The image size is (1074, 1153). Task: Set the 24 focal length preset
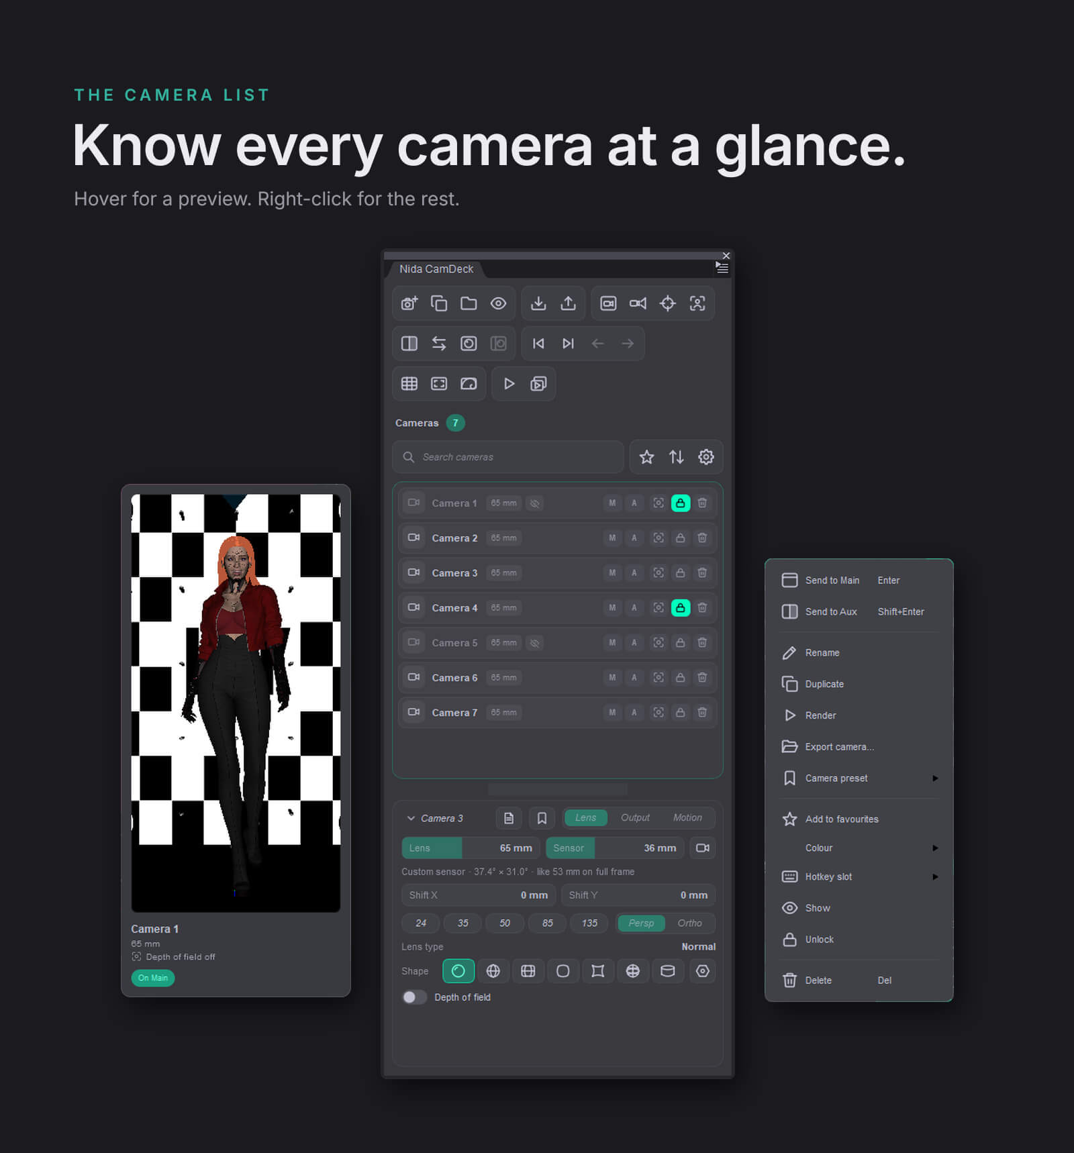click(421, 923)
